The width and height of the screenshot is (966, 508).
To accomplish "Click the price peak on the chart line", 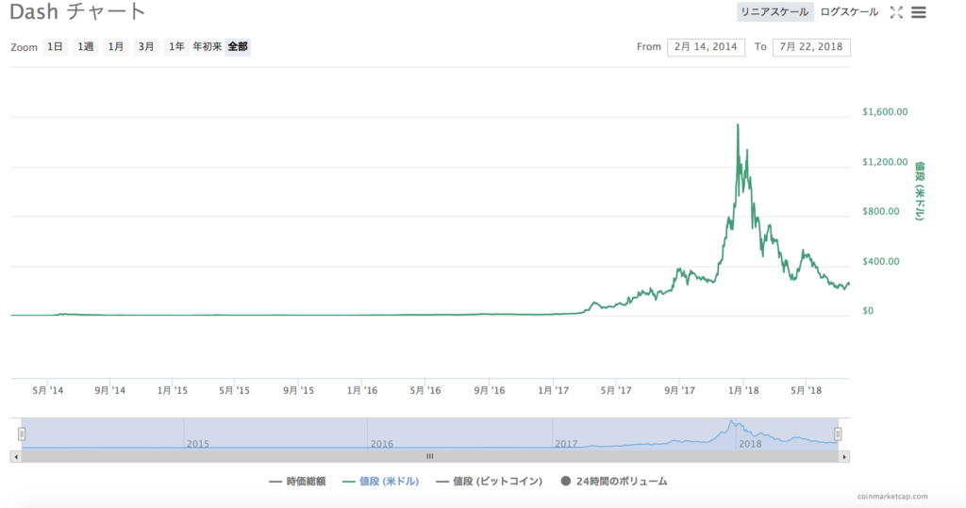I will (x=738, y=125).
